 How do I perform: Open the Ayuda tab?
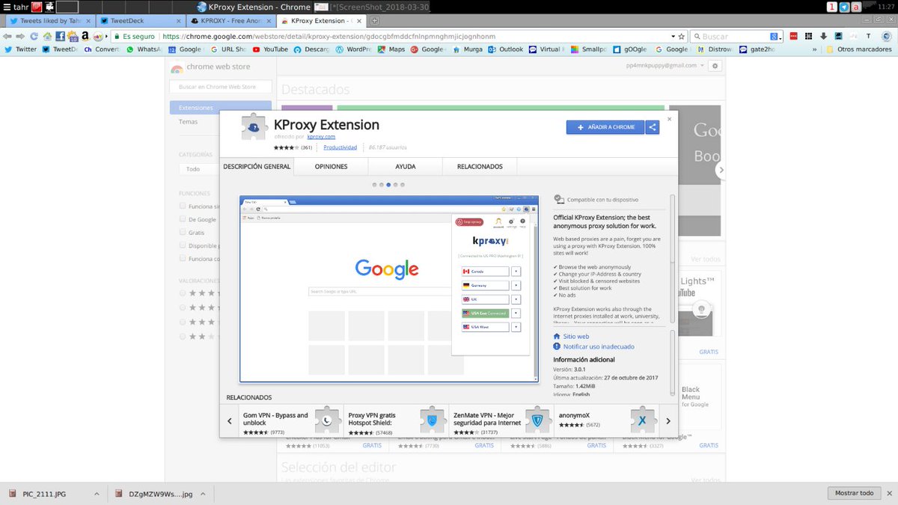pyautogui.click(x=406, y=167)
